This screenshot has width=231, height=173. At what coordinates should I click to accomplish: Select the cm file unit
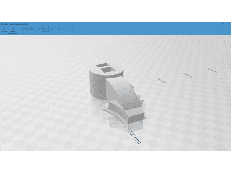click(x=52, y=29)
